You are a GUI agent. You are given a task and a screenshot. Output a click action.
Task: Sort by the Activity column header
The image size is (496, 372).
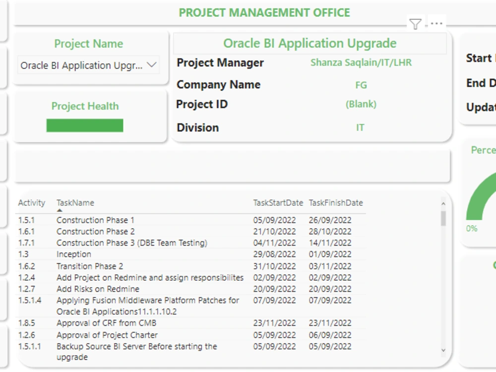pos(32,203)
